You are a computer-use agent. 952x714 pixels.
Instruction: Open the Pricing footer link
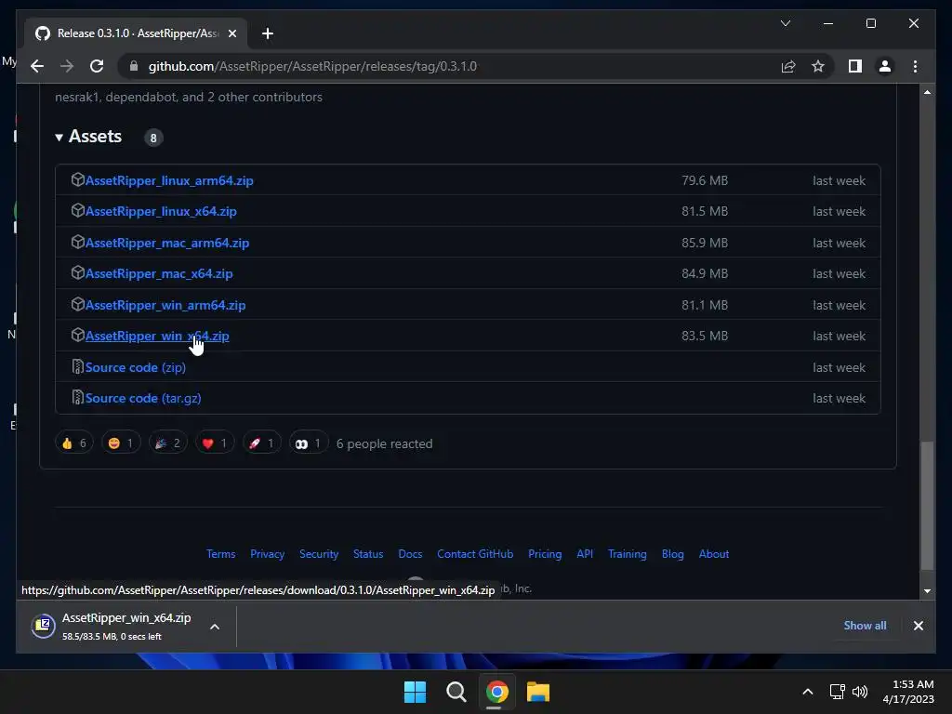coord(545,554)
